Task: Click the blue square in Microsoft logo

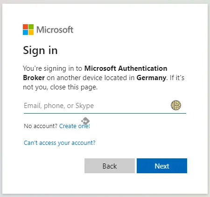Action: 25,33
